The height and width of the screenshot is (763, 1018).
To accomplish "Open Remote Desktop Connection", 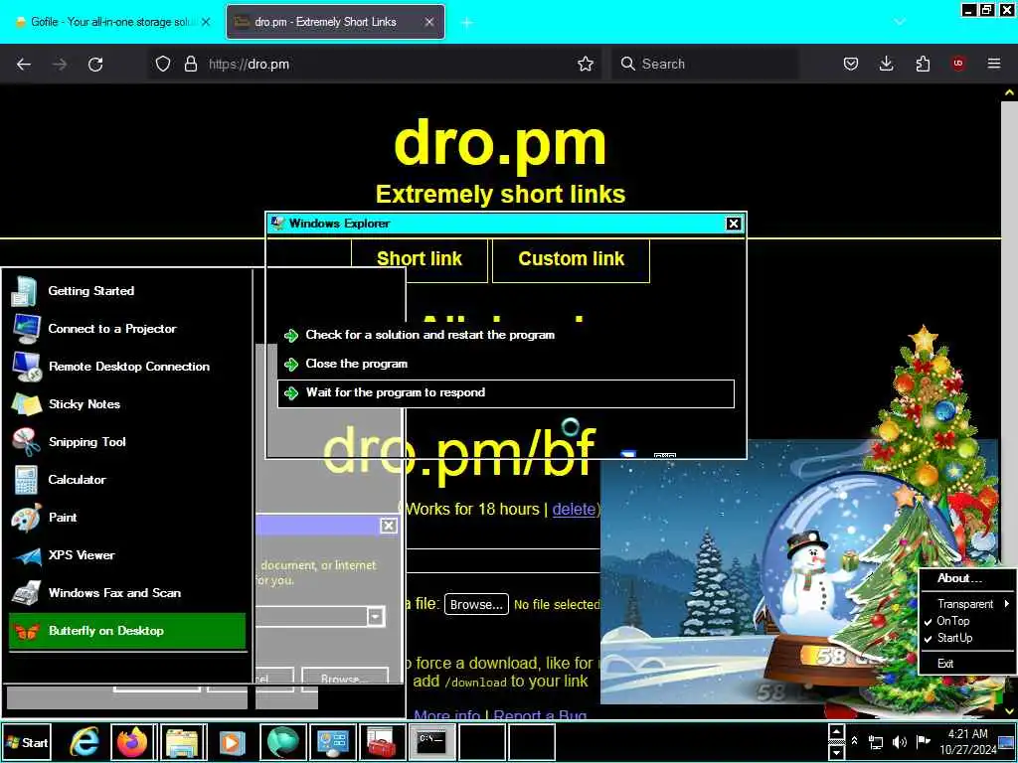I will pos(127,367).
